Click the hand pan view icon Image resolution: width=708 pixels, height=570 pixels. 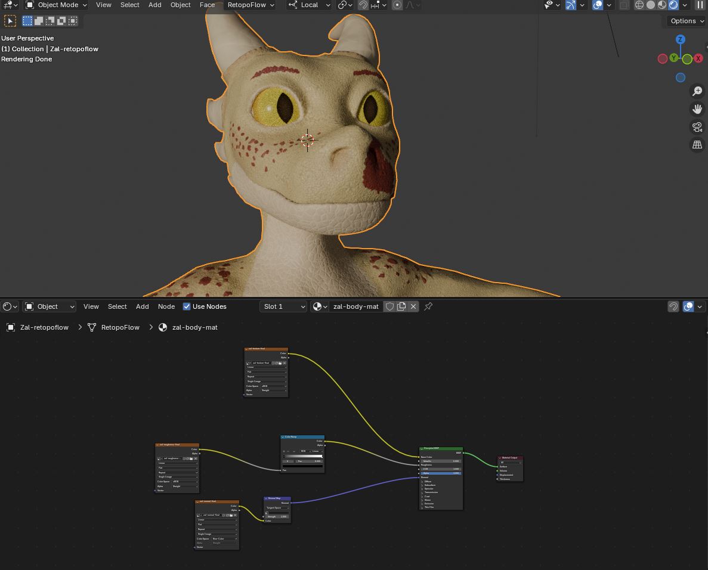[x=697, y=109]
